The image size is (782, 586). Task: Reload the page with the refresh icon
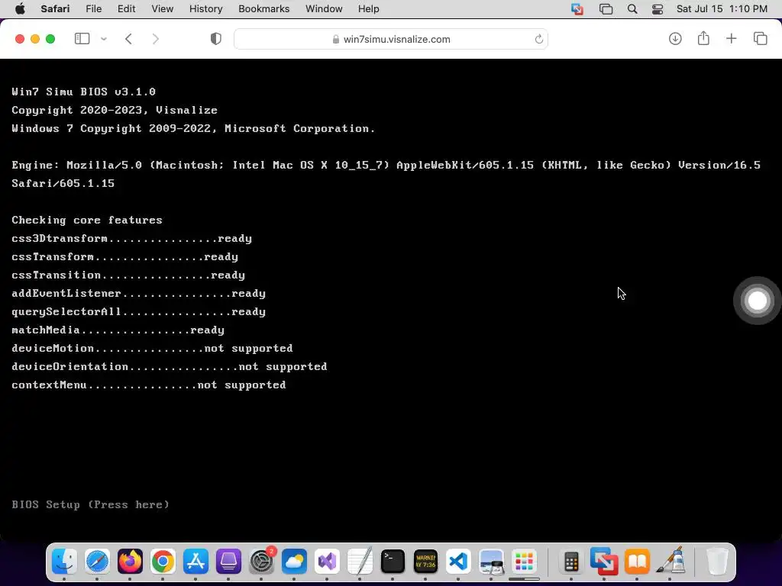coord(538,39)
